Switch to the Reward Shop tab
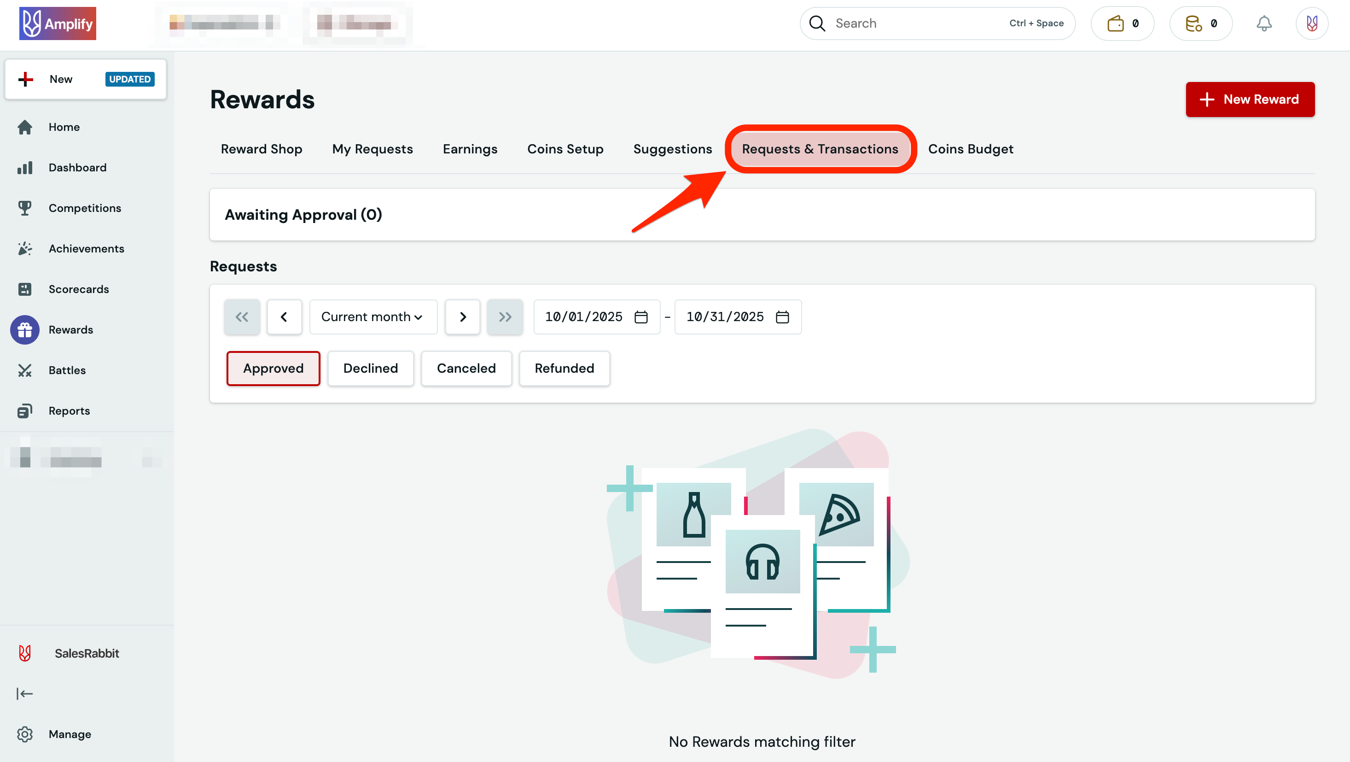Viewport: 1350px width, 762px height. click(x=261, y=149)
